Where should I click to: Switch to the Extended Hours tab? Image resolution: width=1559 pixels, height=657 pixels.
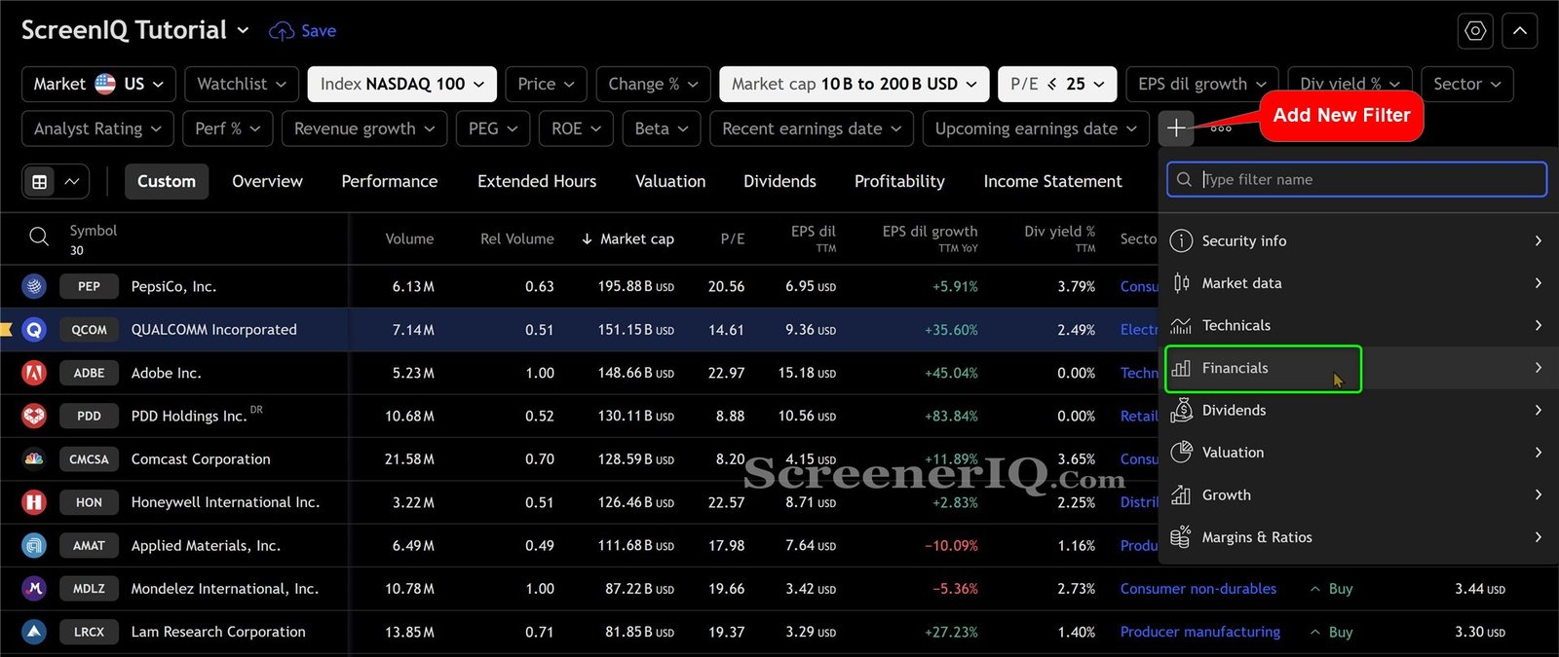tap(537, 181)
